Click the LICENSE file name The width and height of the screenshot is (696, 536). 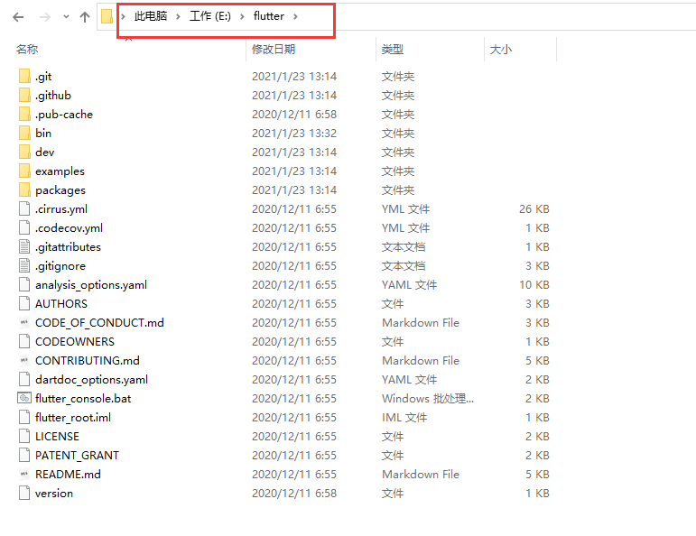pos(57,436)
